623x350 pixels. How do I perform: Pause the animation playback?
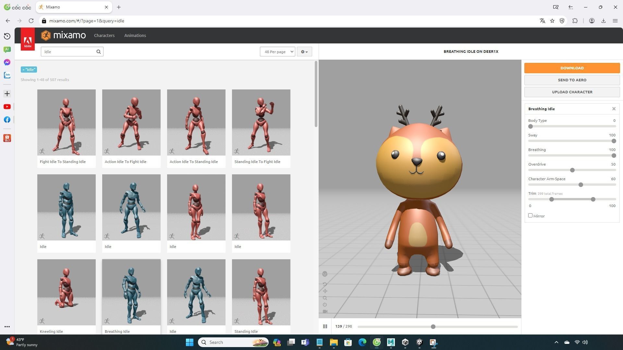pyautogui.click(x=325, y=326)
